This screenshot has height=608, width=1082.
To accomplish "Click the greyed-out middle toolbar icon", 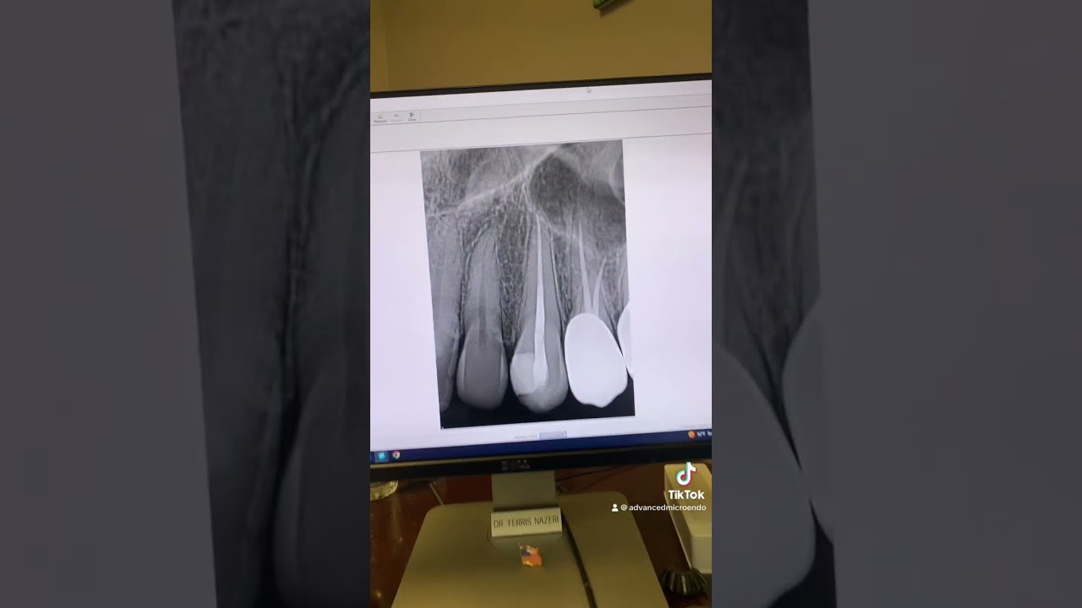I will (x=396, y=117).
